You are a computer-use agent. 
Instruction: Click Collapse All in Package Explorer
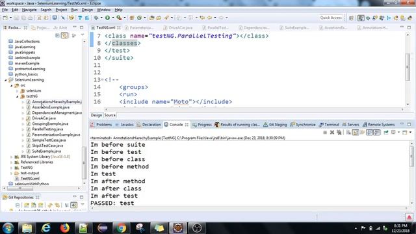(57, 35)
